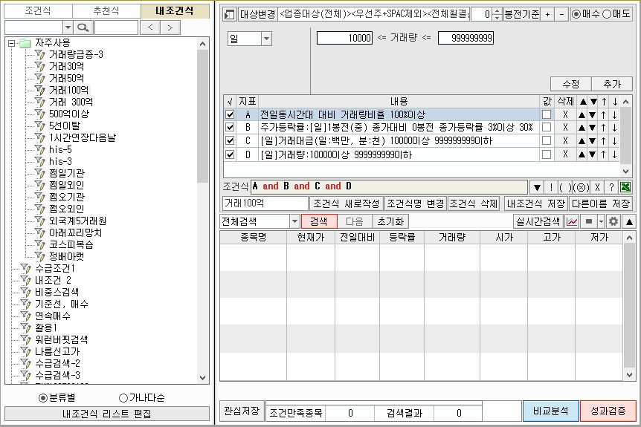The image size is (641, 427).
Task: Click the search magnifier icon
Action: (x=83, y=27)
